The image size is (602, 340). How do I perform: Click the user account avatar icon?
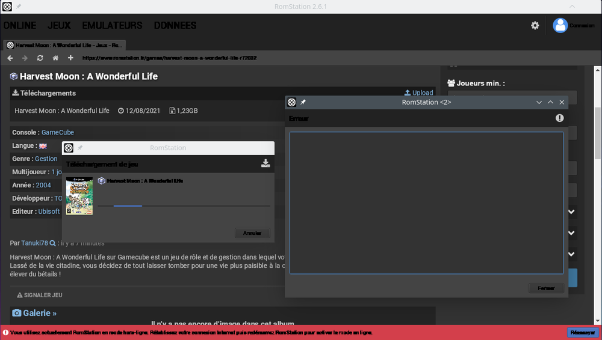point(560,25)
